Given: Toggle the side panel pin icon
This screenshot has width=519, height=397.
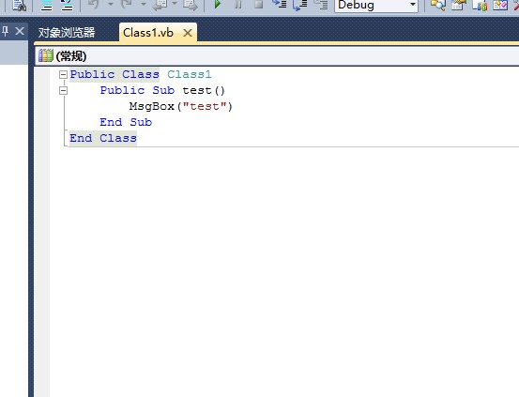Looking at the screenshot, I should (x=6, y=31).
